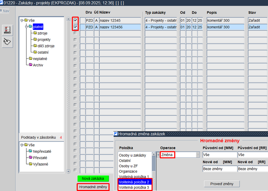Screen dimensions: 268x191
Task: Click Stav cell Zařadit of nazev 123456 row
Action: [x=258, y=27]
